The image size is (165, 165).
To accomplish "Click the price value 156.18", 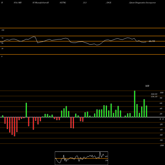I will 154,97.
